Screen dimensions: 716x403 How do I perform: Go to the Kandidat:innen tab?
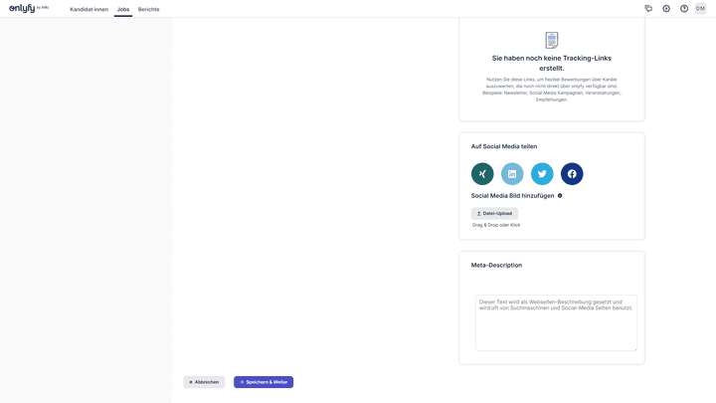pos(89,9)
